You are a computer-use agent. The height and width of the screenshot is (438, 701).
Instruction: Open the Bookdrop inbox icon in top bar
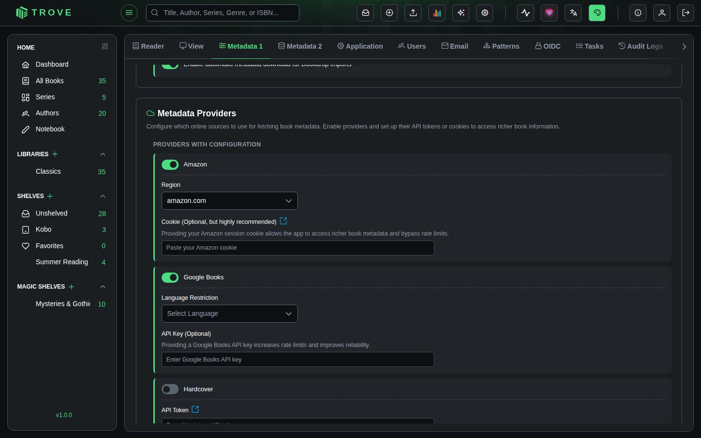pyautogui.click(x=366, y=13)
